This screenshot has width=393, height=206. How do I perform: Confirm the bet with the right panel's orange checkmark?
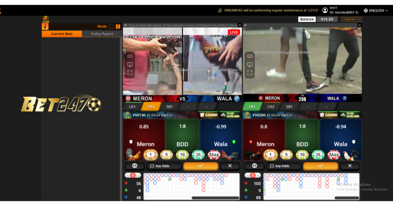pyautogui.click(x=320, y=166)
